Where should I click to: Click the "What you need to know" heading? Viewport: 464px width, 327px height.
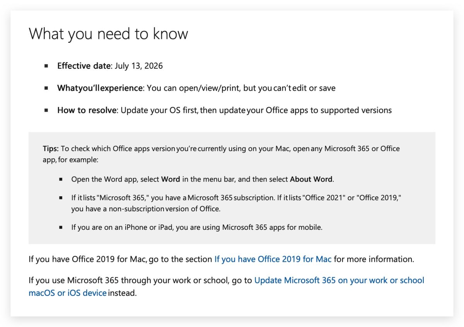(x=108, y=34)
